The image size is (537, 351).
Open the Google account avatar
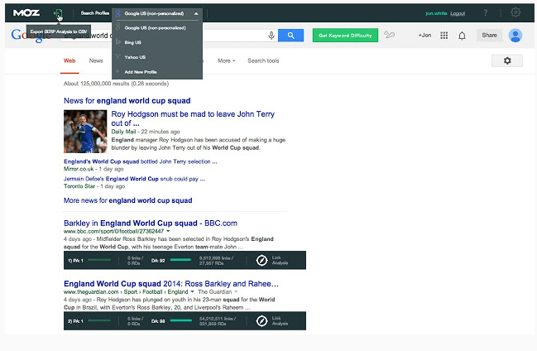point(515,36)
